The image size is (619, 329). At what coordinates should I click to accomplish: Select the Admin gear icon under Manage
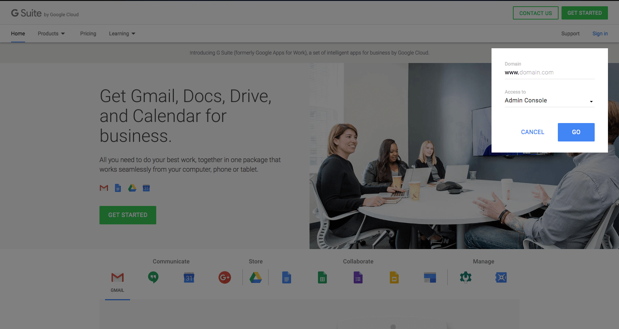[466, 277]
